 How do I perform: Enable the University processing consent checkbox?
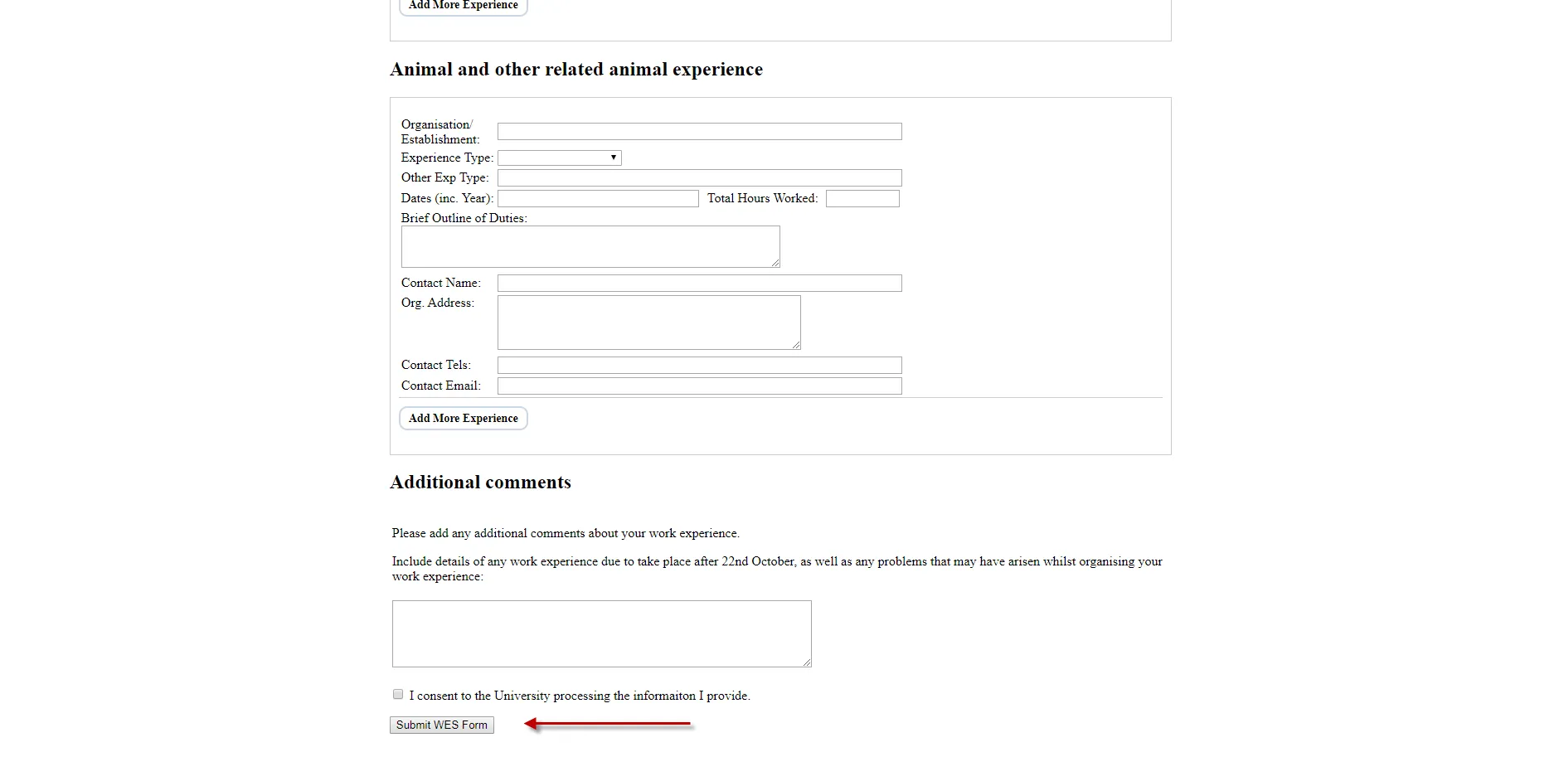tap(397, 693)
